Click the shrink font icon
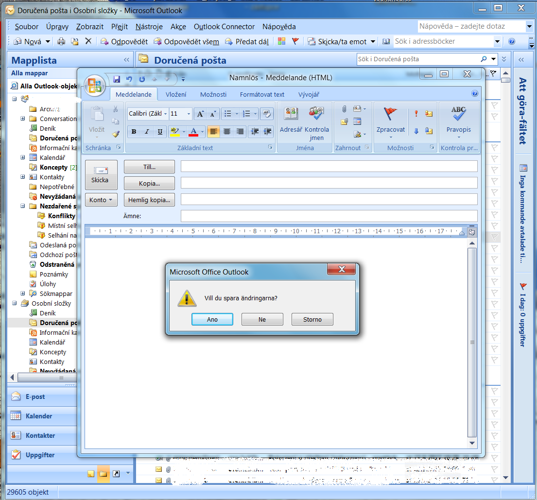Viewport: 537px width, 500px height. 213,114
